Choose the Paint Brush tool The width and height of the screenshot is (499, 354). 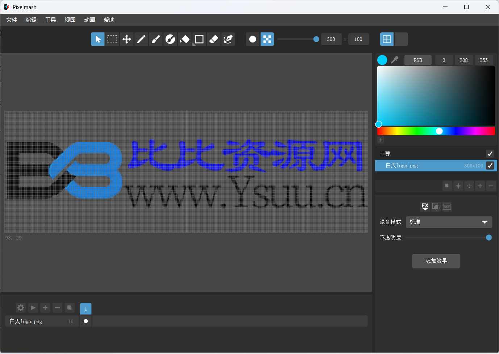[x=156, y=39]
